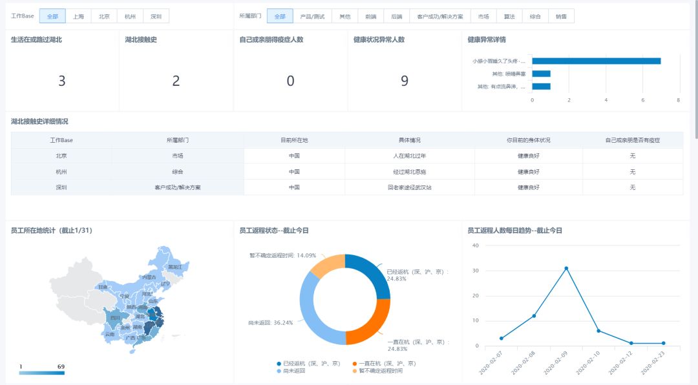This screenshot has height=385, width=698.
Task: Click the 工作Base table column header
Action: click(61, 140)
